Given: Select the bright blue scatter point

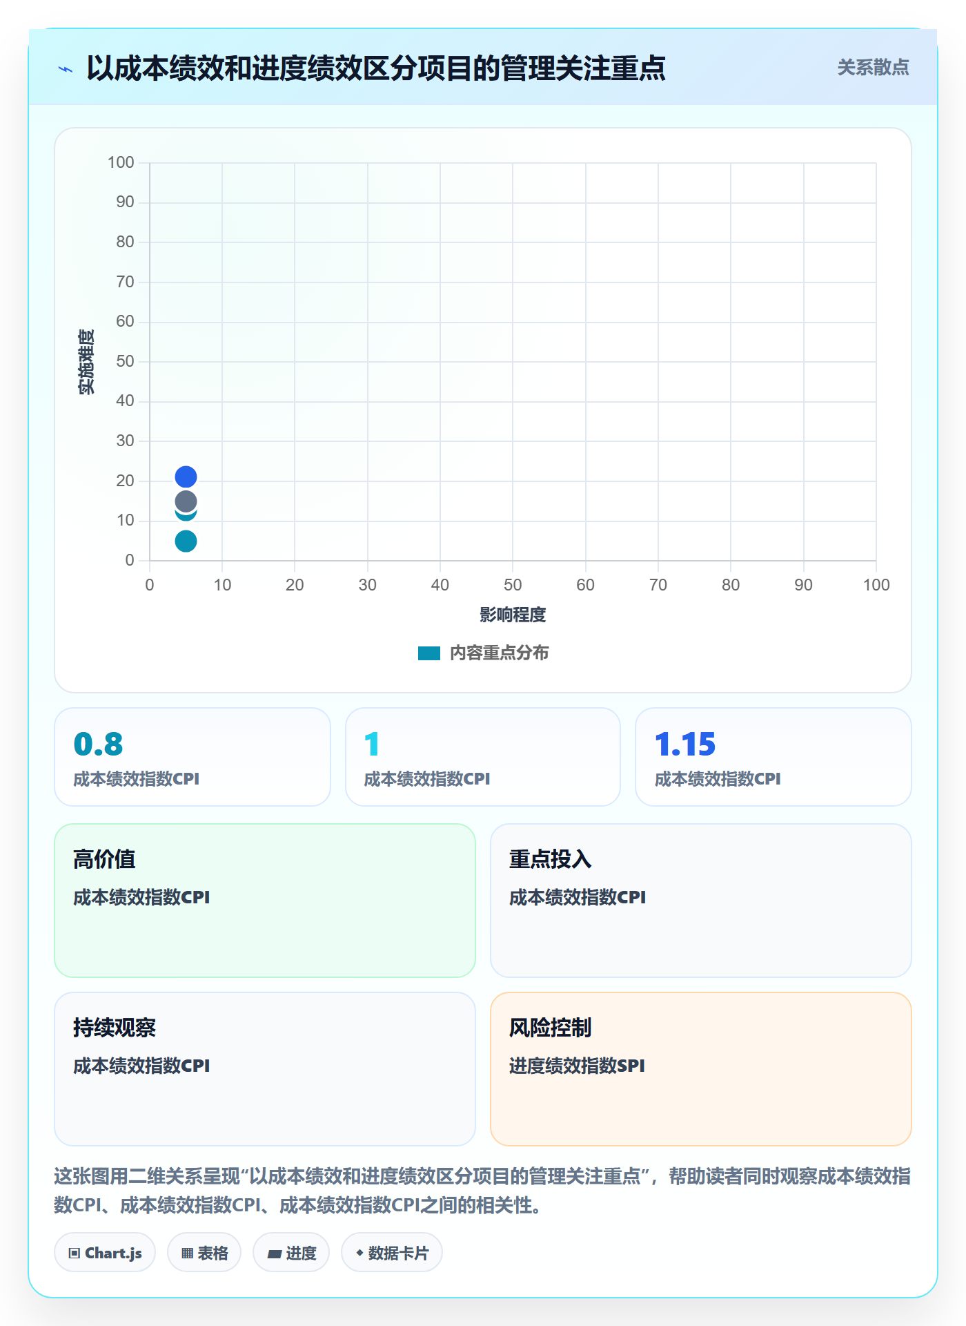Looking at the screenshot, I should click(x=186, y=477).
